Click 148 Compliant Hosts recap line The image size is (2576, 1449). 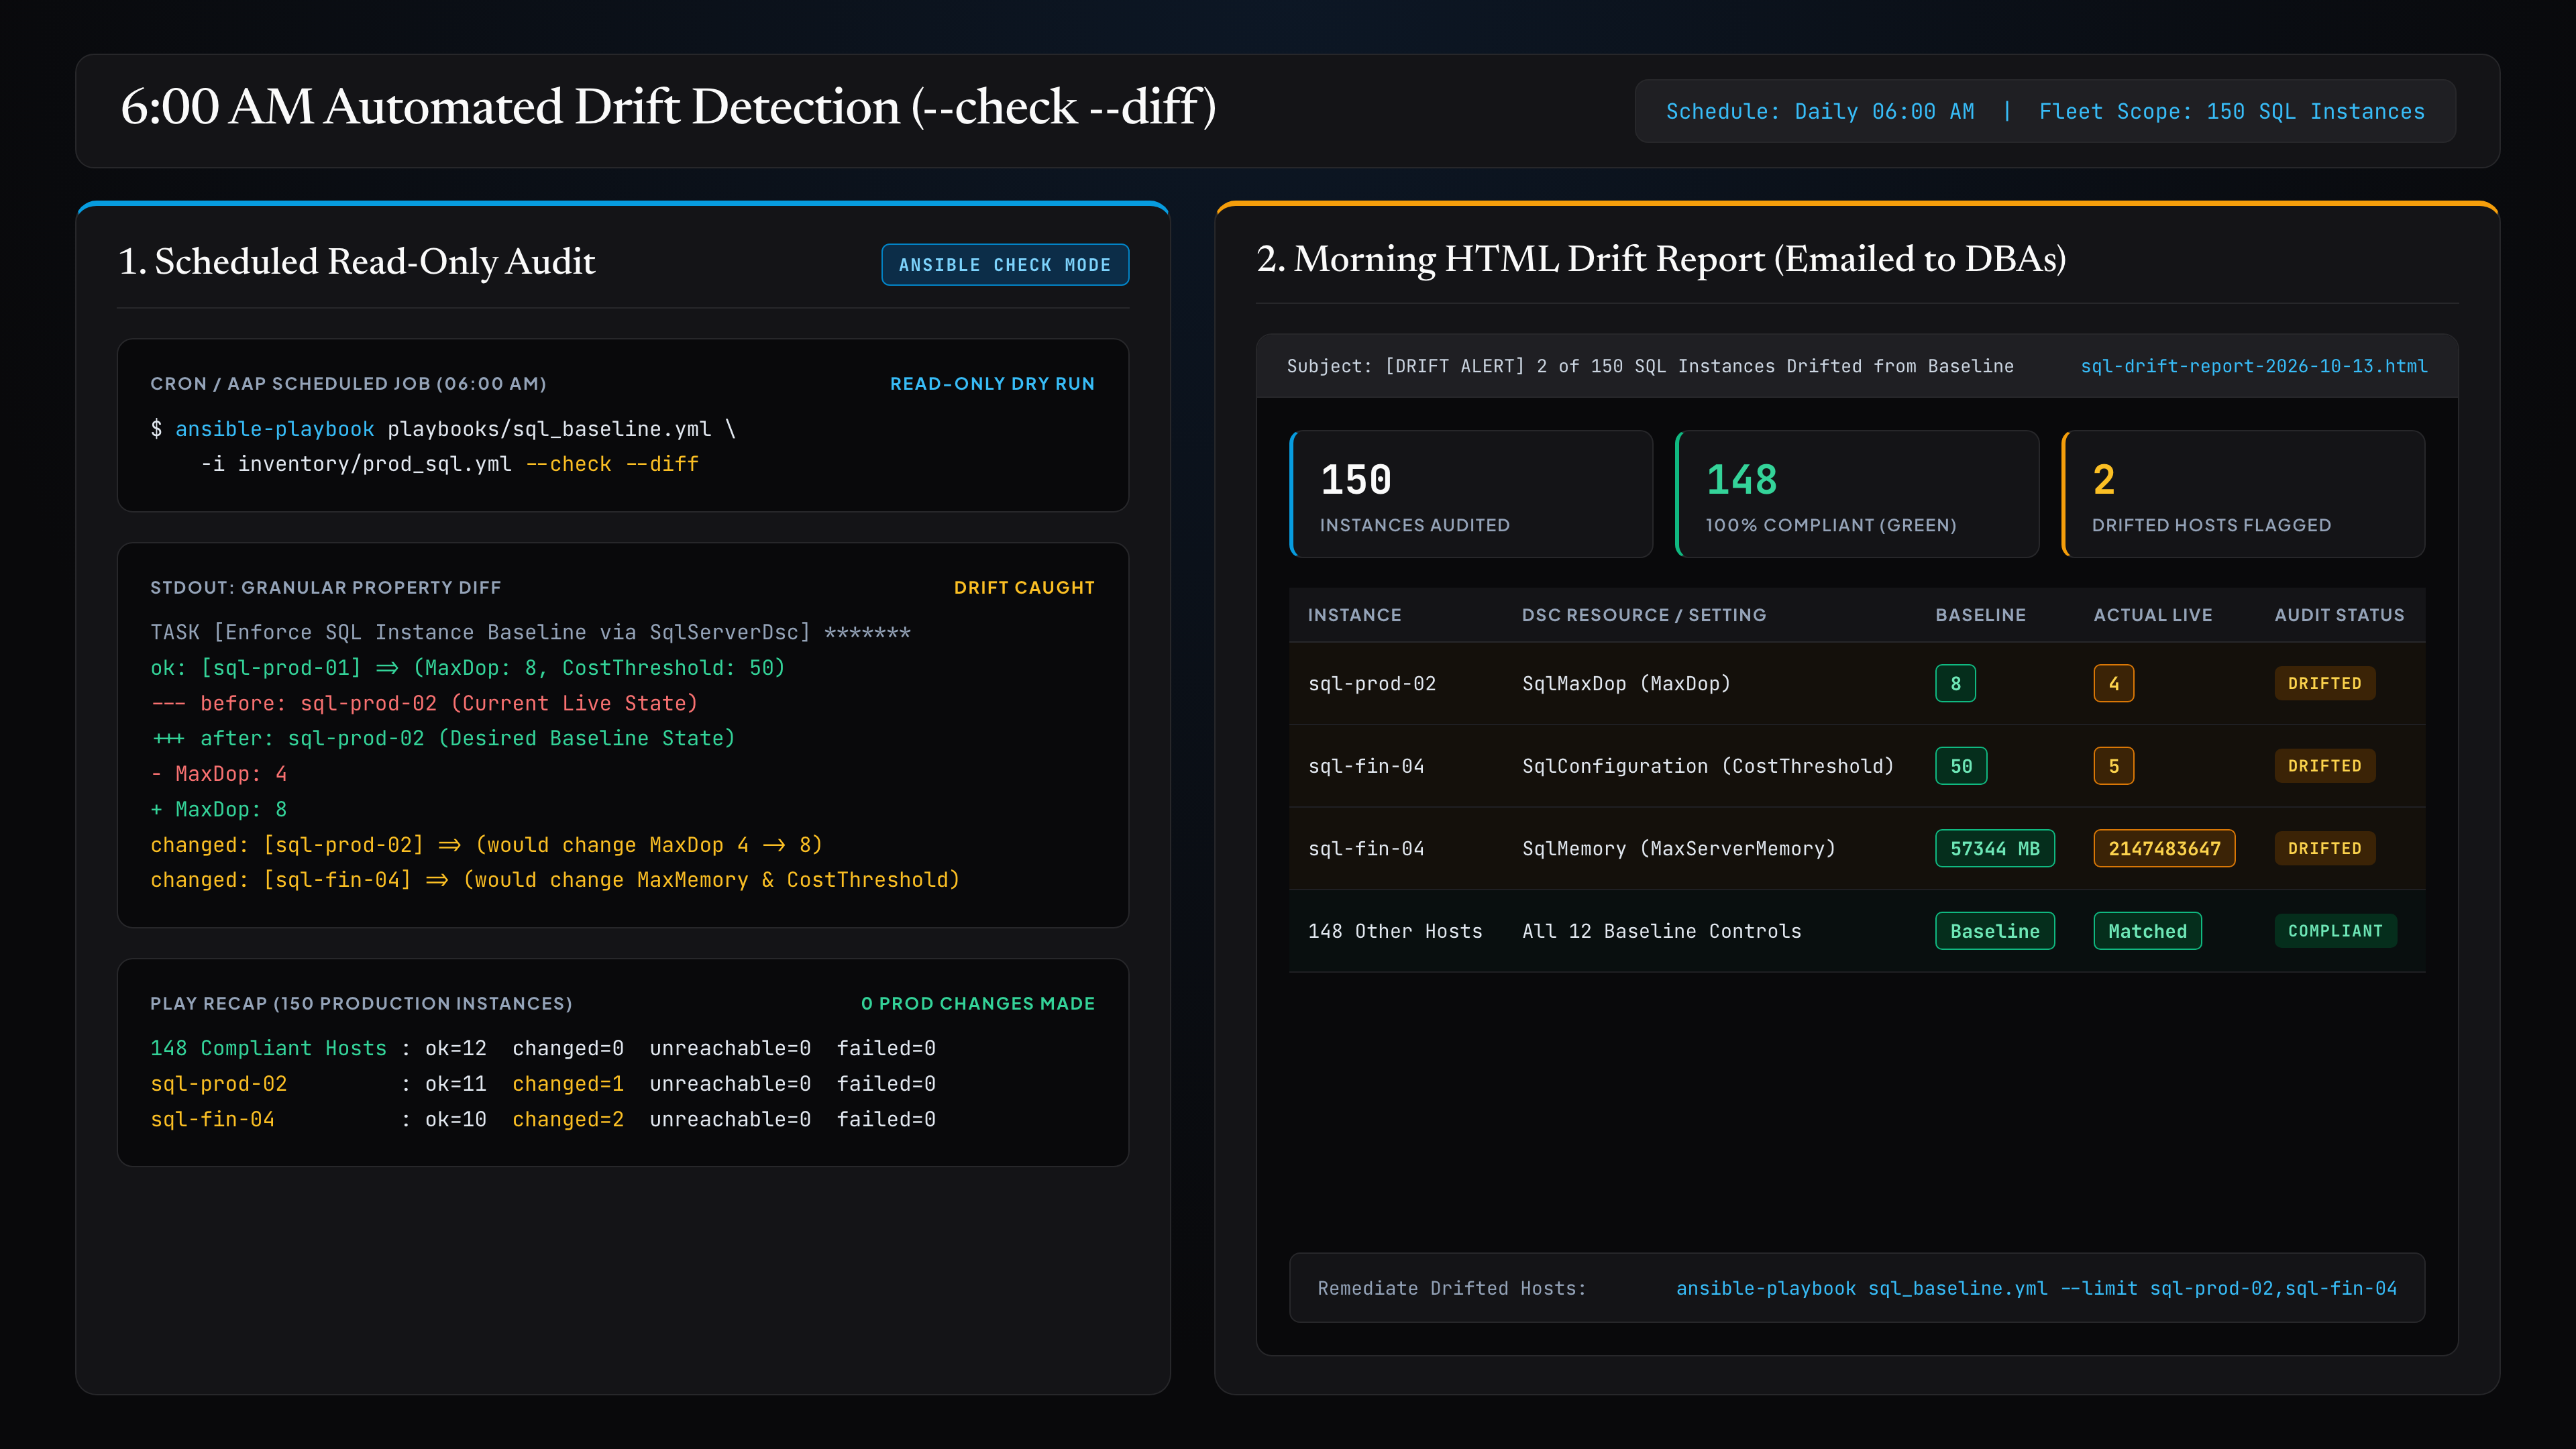[543, 1048]
